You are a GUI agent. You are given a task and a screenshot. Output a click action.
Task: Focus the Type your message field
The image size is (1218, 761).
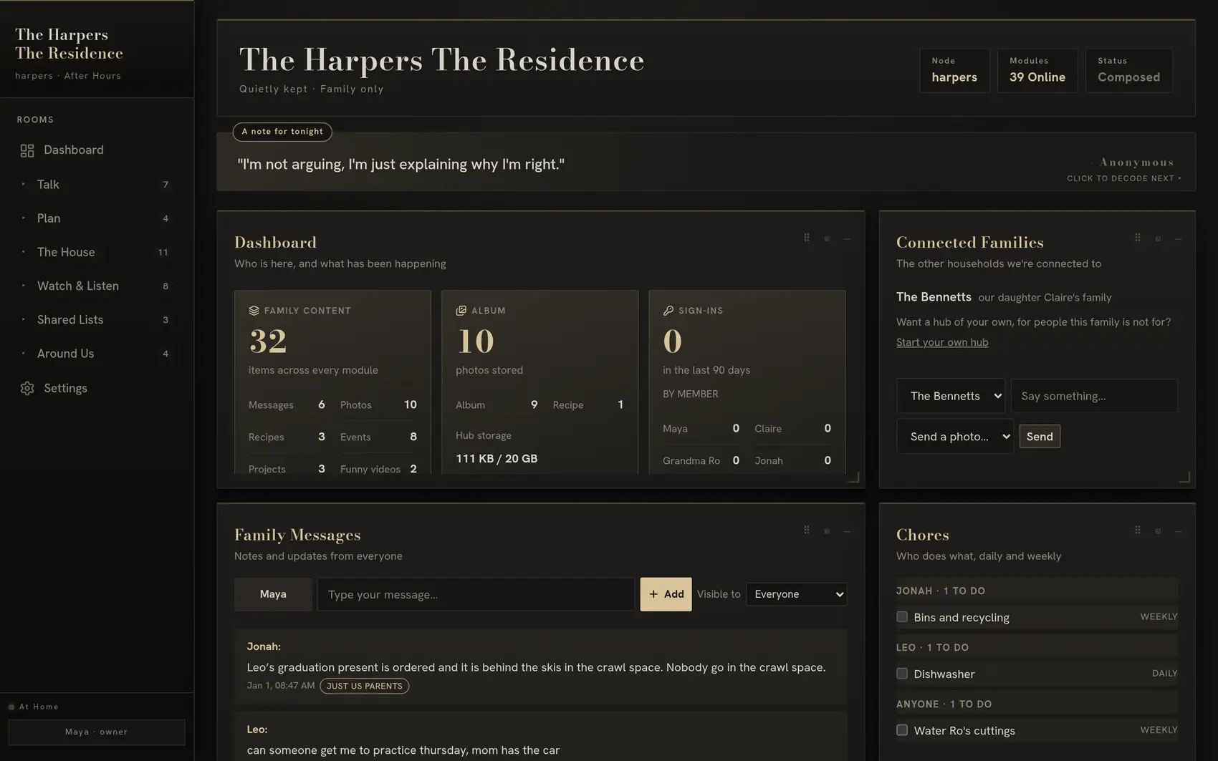(x=476, y=594)
